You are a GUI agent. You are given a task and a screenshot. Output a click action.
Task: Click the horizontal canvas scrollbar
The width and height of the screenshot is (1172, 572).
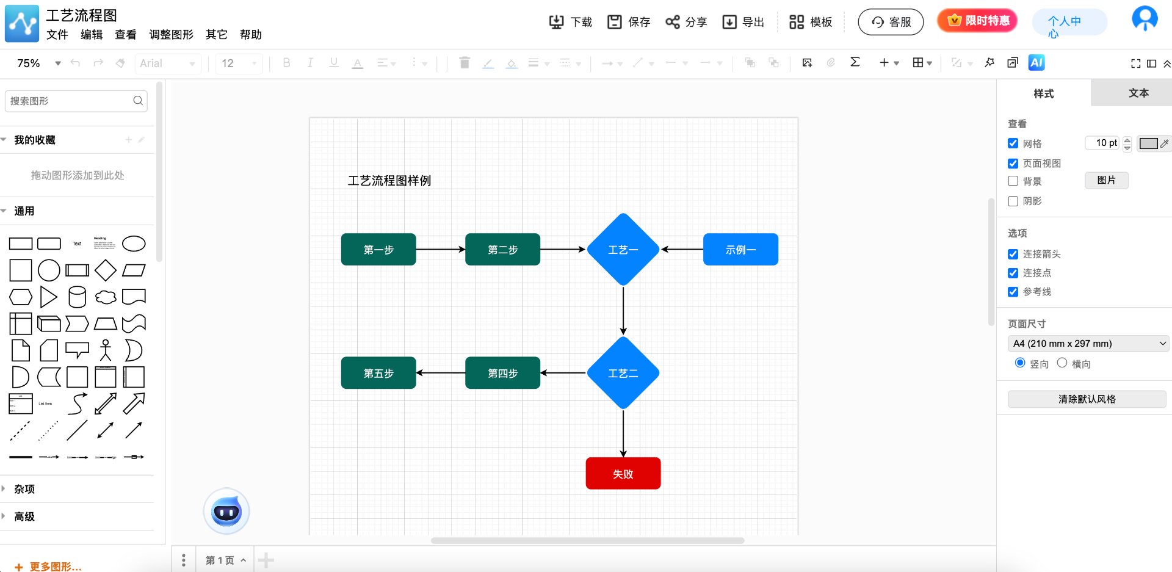click(587, 540)
